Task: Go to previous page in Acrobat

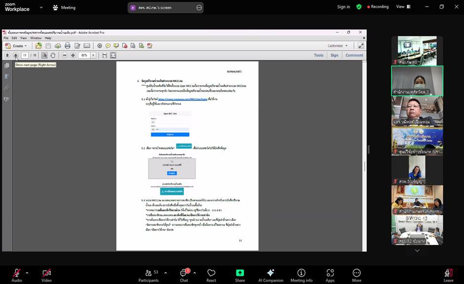Action: click(7, 55)
